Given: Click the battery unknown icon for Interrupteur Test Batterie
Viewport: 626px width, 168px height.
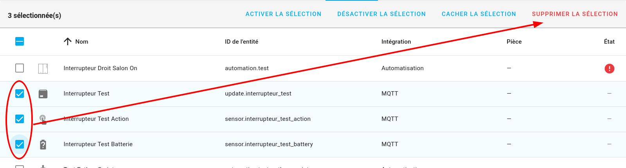Looking at the screenshot, I should [x=43, y=145].
